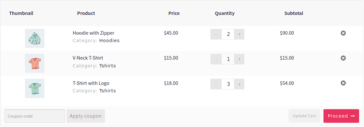The width and height of the screenshot is (364, 127).
Task: Apply the coupon with Apply coupon button
Action: [86, 116]
